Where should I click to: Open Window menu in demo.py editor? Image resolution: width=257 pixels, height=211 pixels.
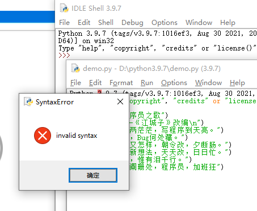208,83
